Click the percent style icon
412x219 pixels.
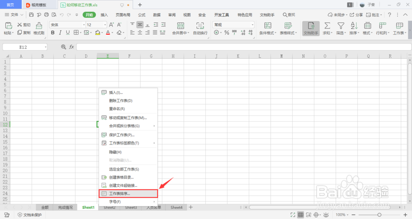pyautogui.click(x=227, y=32)
